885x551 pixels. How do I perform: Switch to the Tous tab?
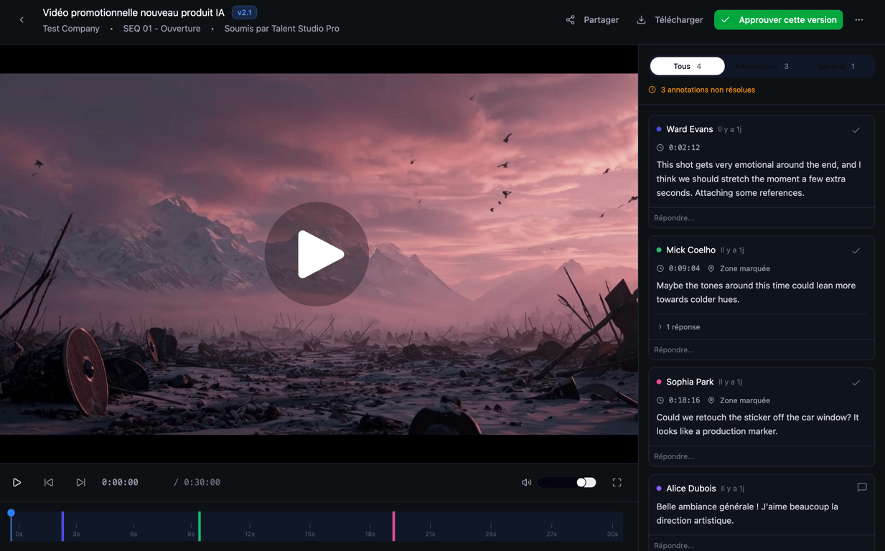pyautogui.click(x=687, y=66)
